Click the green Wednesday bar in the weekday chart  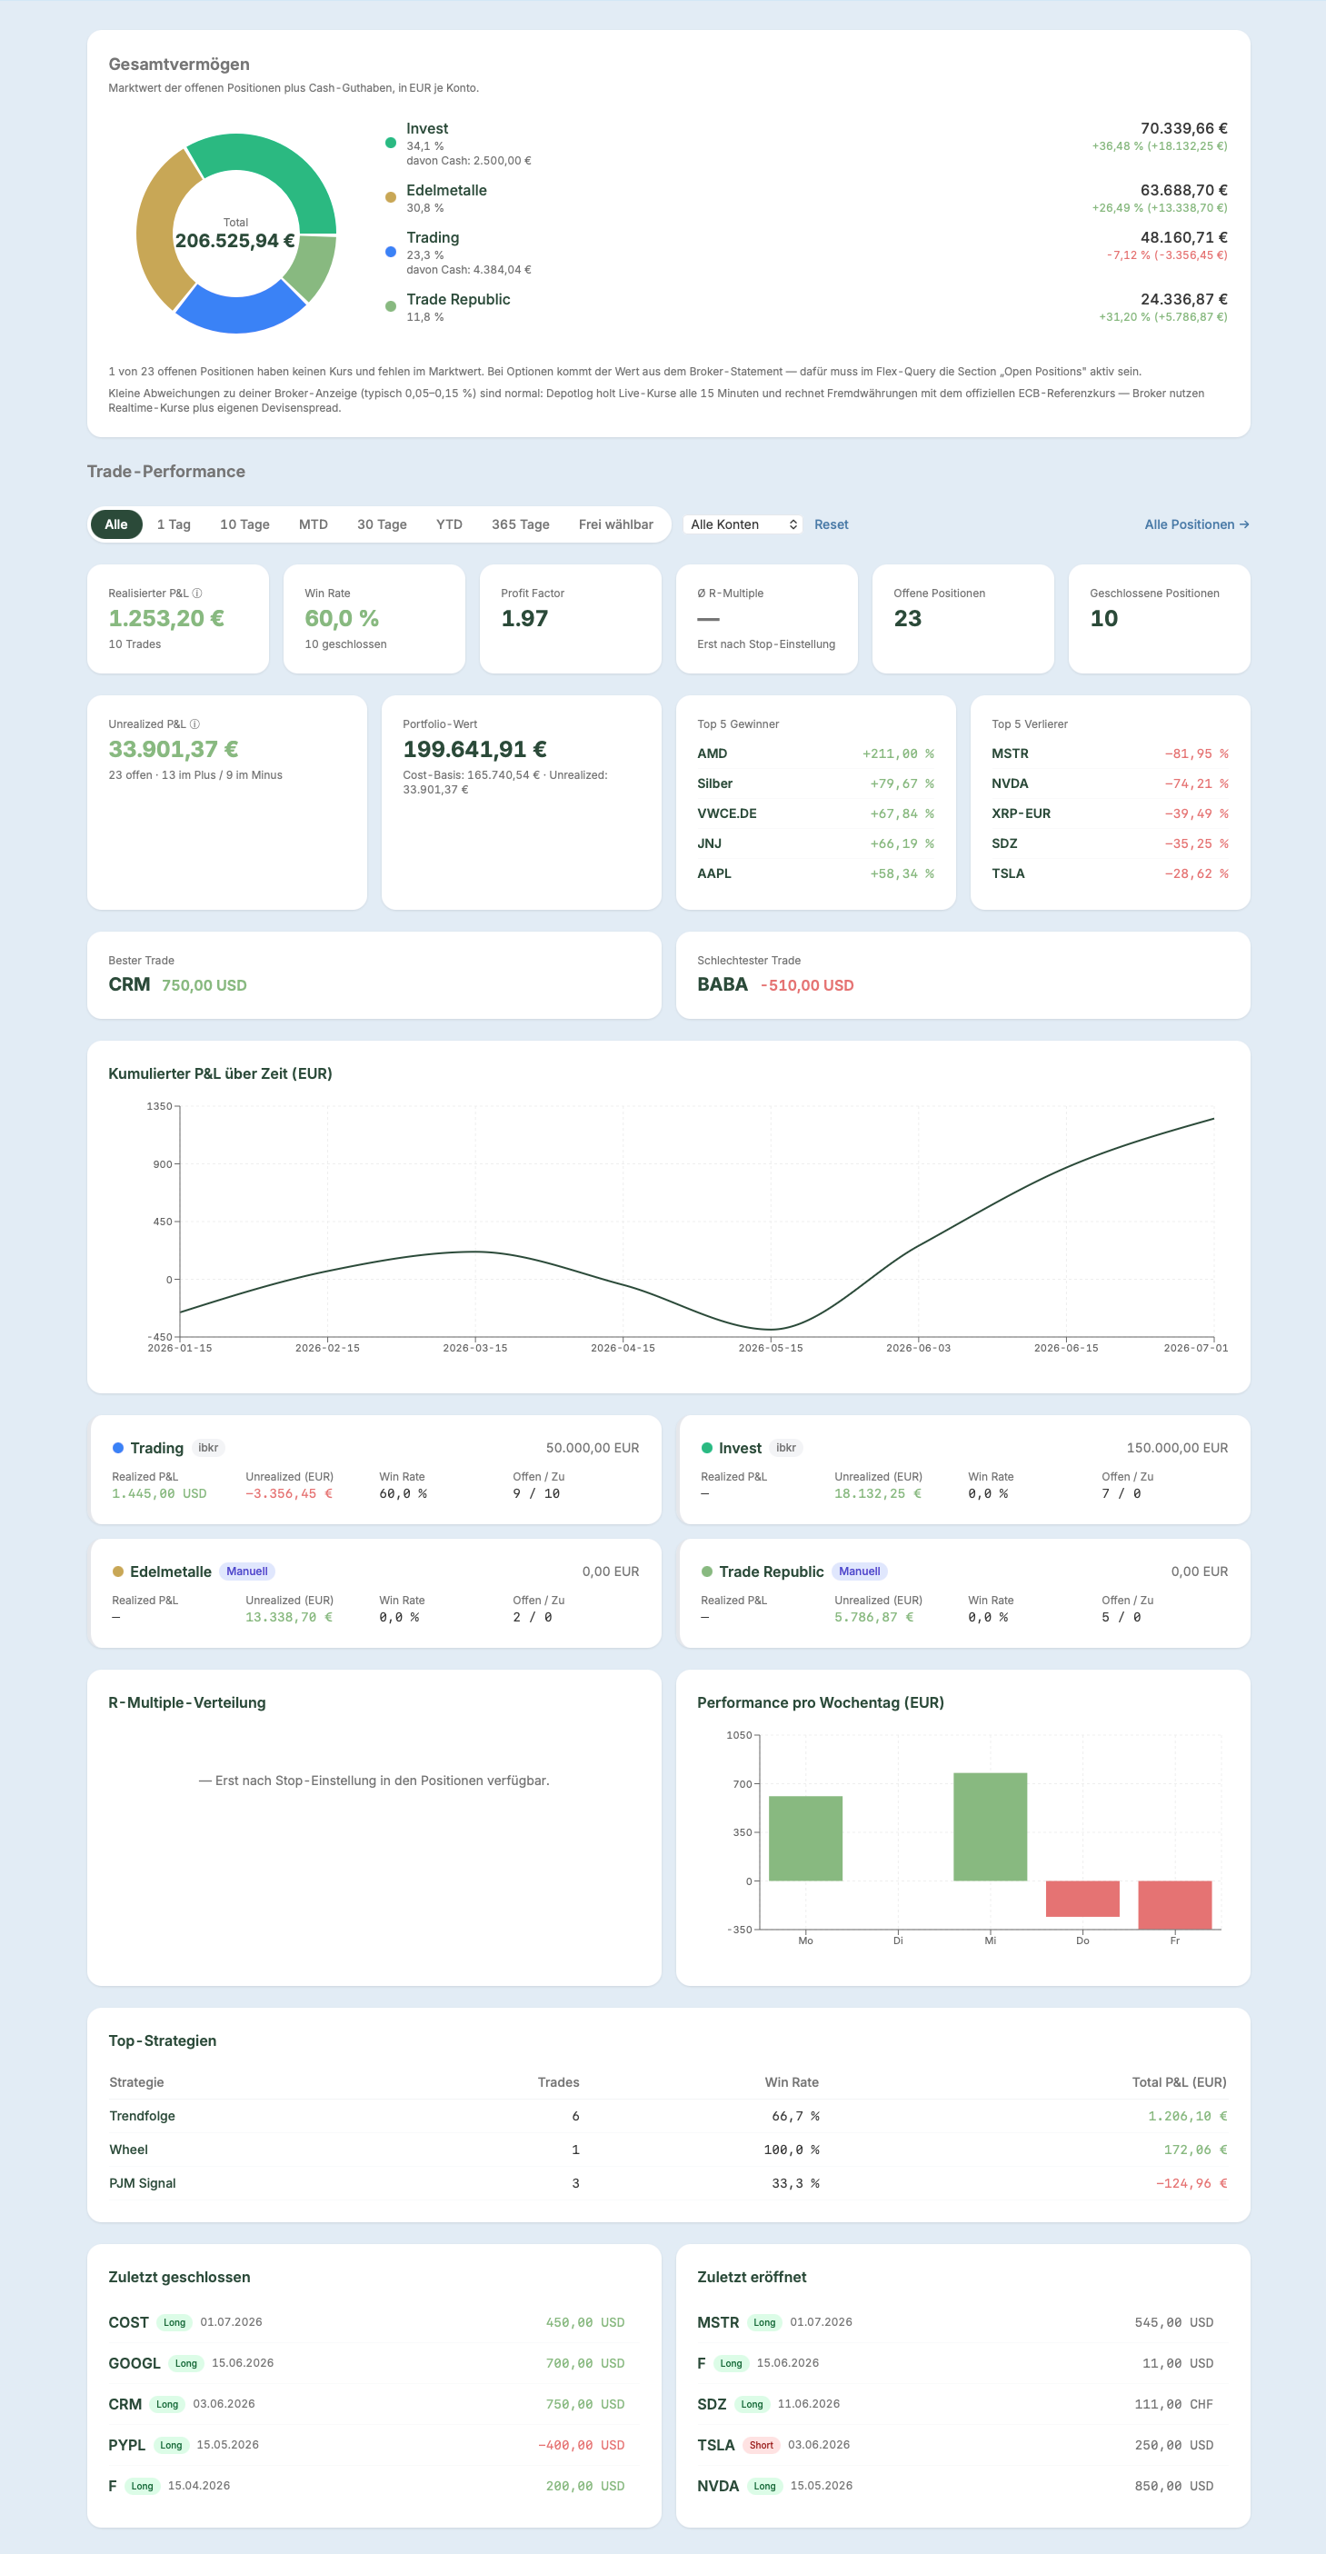[x=990, y=1826]
